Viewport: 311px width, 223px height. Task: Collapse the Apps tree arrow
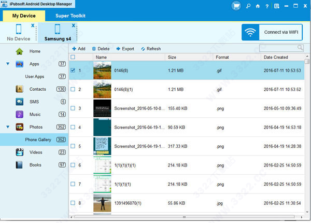8,64
